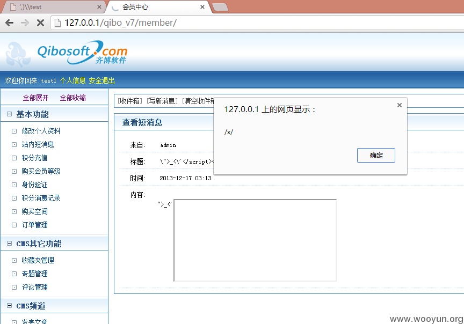
Task: Click the bullet icon beside 站内短消息
Action: [x=14, y=144]
